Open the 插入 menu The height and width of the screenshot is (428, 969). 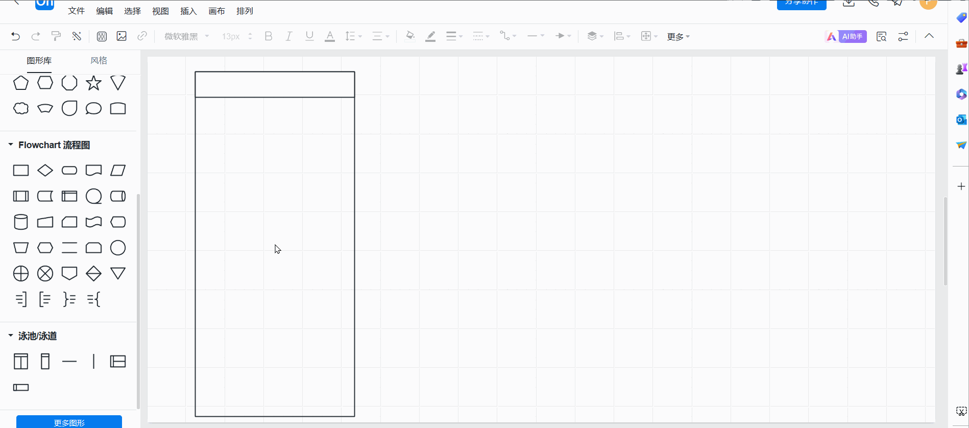(x=188, y=11)
